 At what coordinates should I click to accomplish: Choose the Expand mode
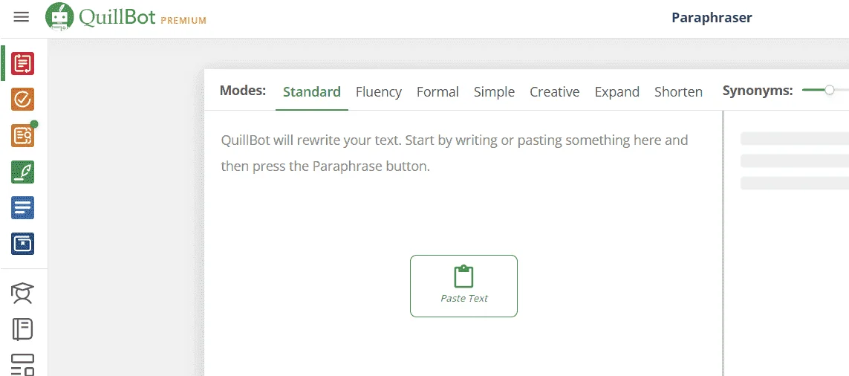tap(617, 92)
